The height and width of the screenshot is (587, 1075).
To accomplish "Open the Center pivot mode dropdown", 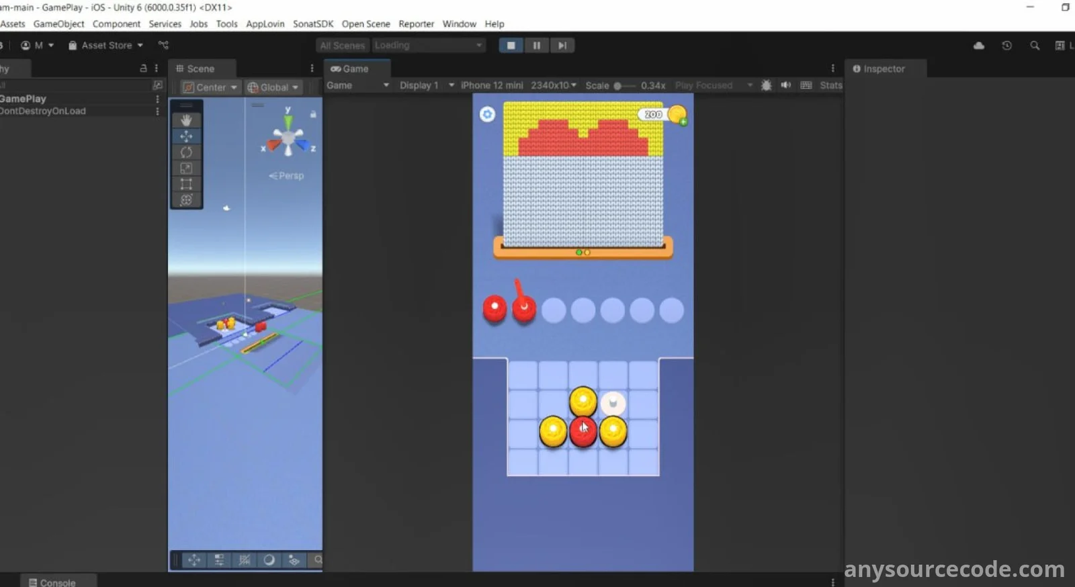I will 211,87.
